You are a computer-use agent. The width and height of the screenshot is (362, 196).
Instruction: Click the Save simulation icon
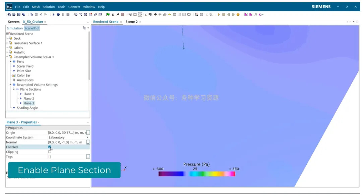pos(19,14)
